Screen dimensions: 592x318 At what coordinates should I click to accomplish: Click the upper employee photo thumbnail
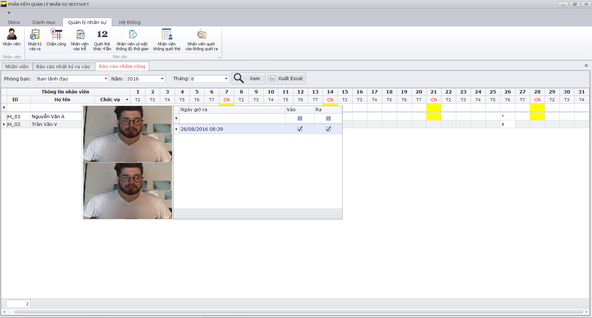coord(128,134)
